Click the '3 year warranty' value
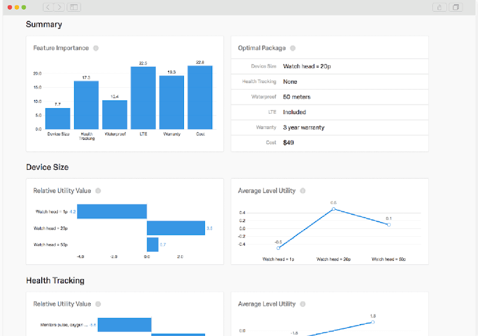This screenshot has width=478, height=336. point(304,127)
